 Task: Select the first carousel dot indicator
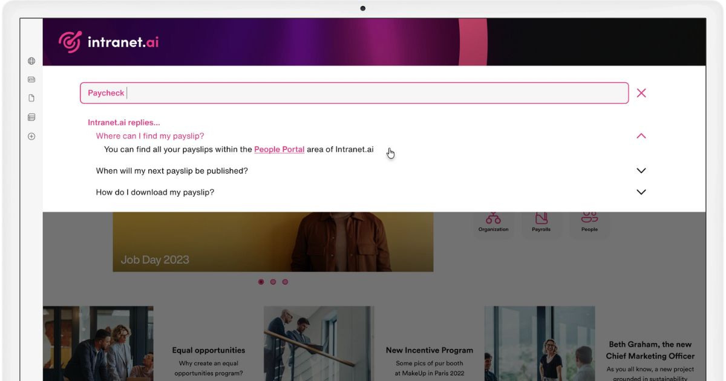click(x=261, y=282)
